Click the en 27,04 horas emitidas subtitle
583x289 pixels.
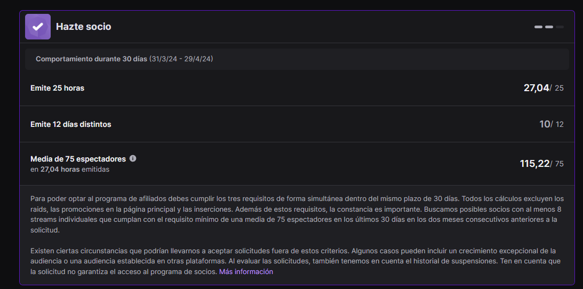click(x=70, y=170)
